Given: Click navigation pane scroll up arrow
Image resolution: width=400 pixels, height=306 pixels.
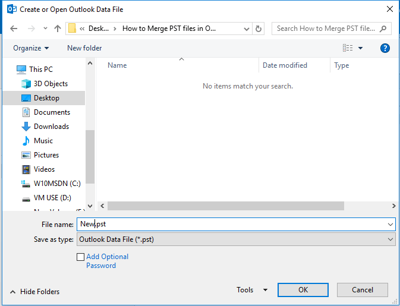Looking at the screenshot, I should (x=90, y=63).
